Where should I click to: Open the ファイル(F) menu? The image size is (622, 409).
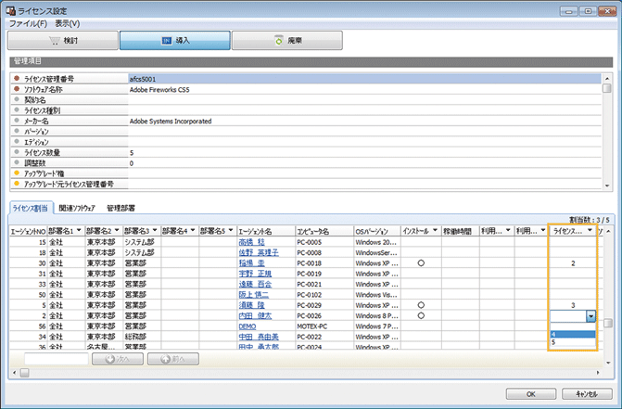tap(28, 24)
